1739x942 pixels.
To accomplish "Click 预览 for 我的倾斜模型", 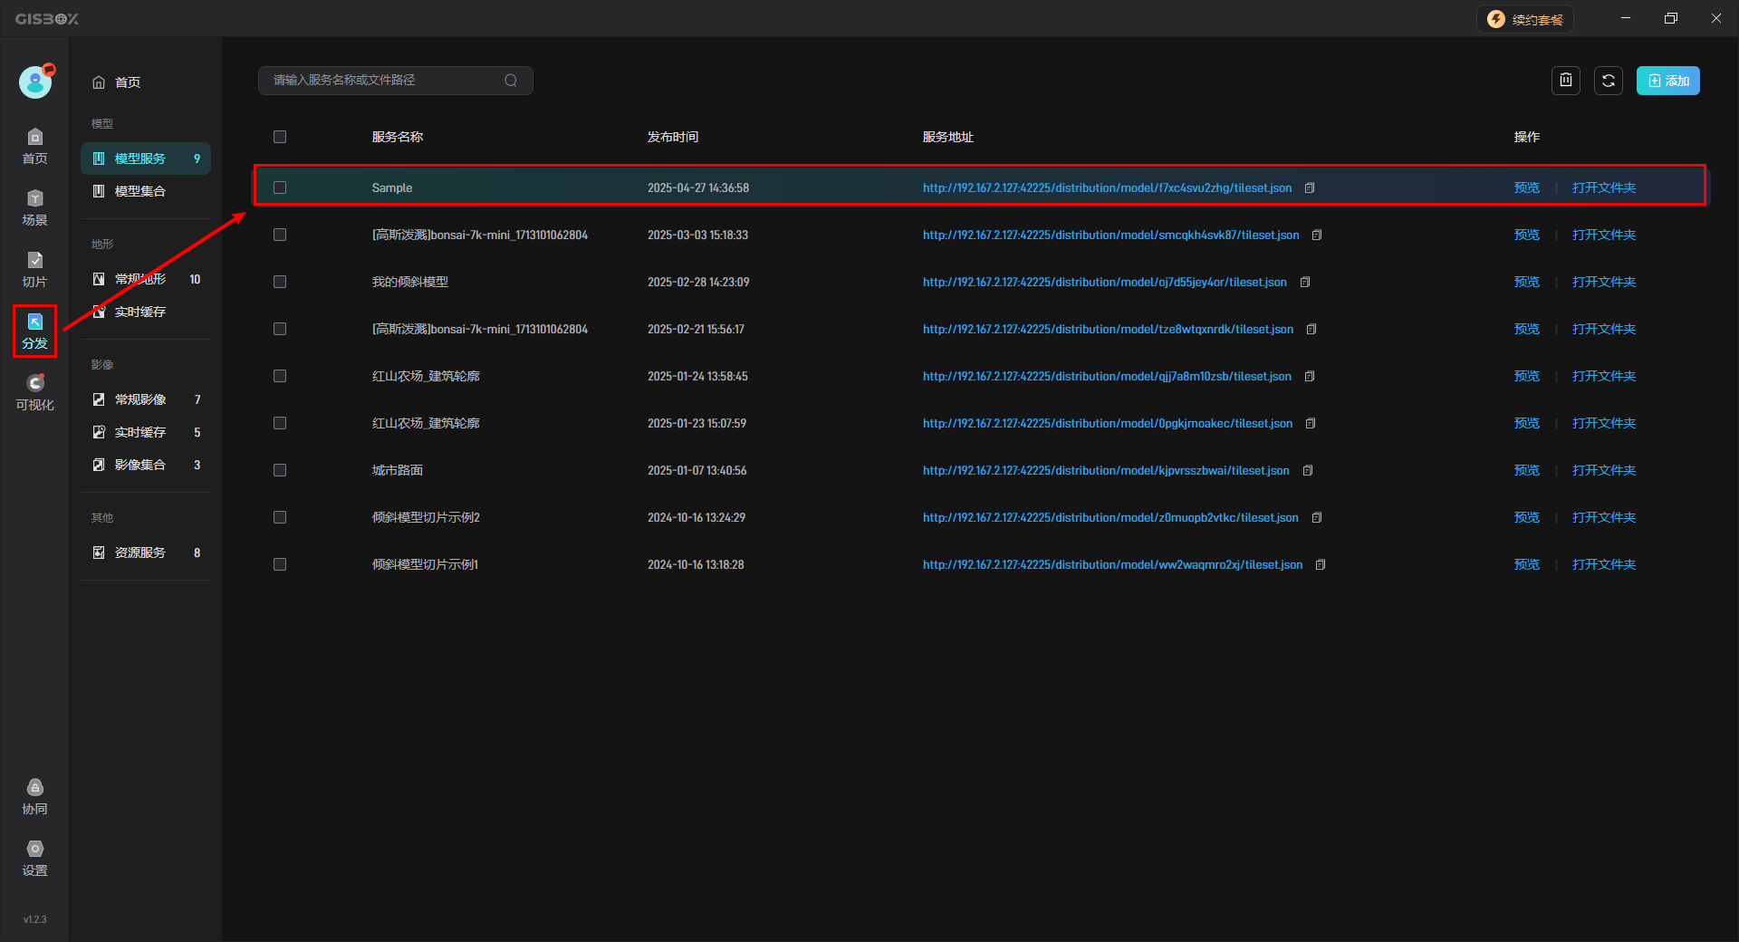I will click(x=1526, y=282).
